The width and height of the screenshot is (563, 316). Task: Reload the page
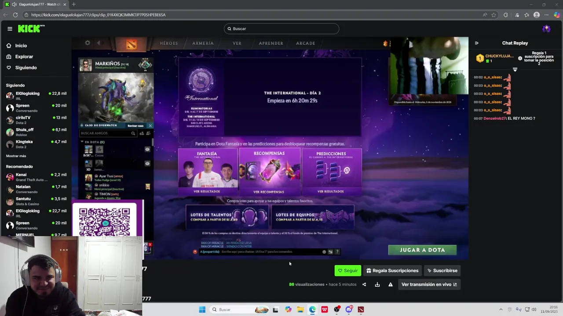[x=15, y=15]
